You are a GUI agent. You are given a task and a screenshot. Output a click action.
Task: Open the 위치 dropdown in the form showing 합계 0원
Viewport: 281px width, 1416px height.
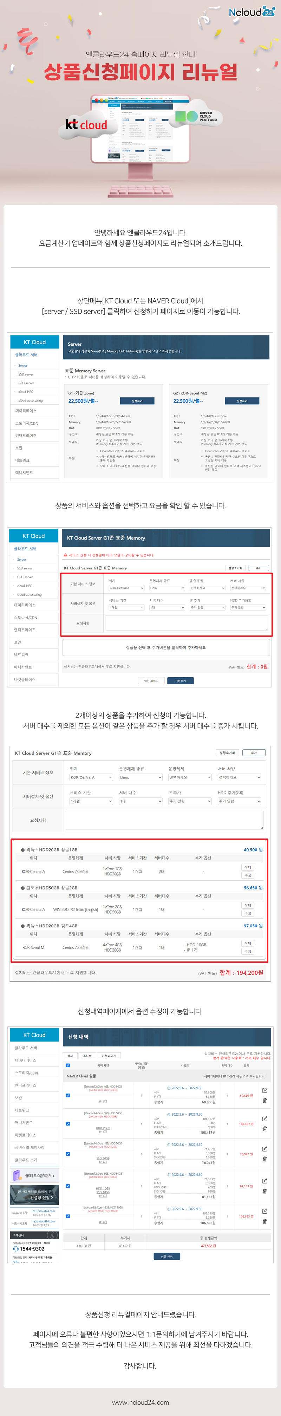pos(126,588)
